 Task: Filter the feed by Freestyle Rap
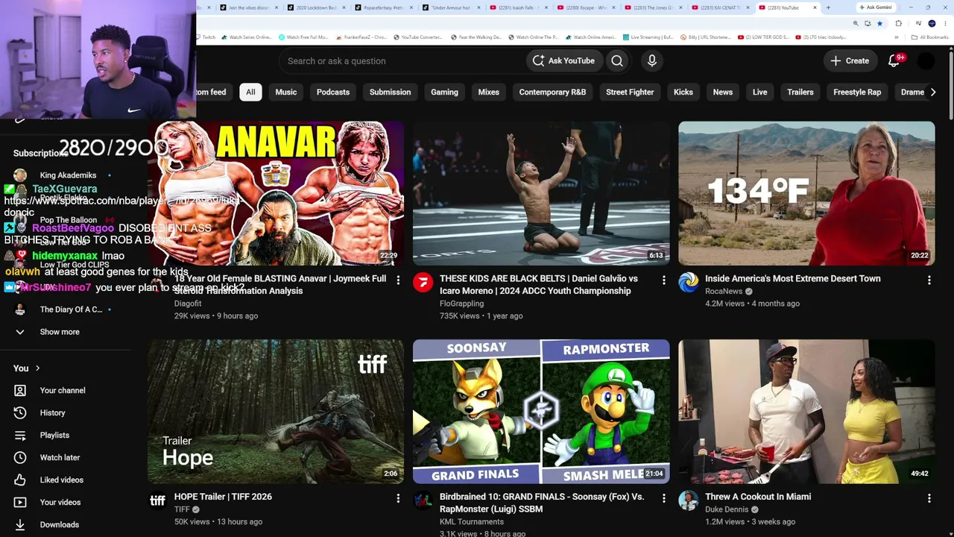pos(857,92)
